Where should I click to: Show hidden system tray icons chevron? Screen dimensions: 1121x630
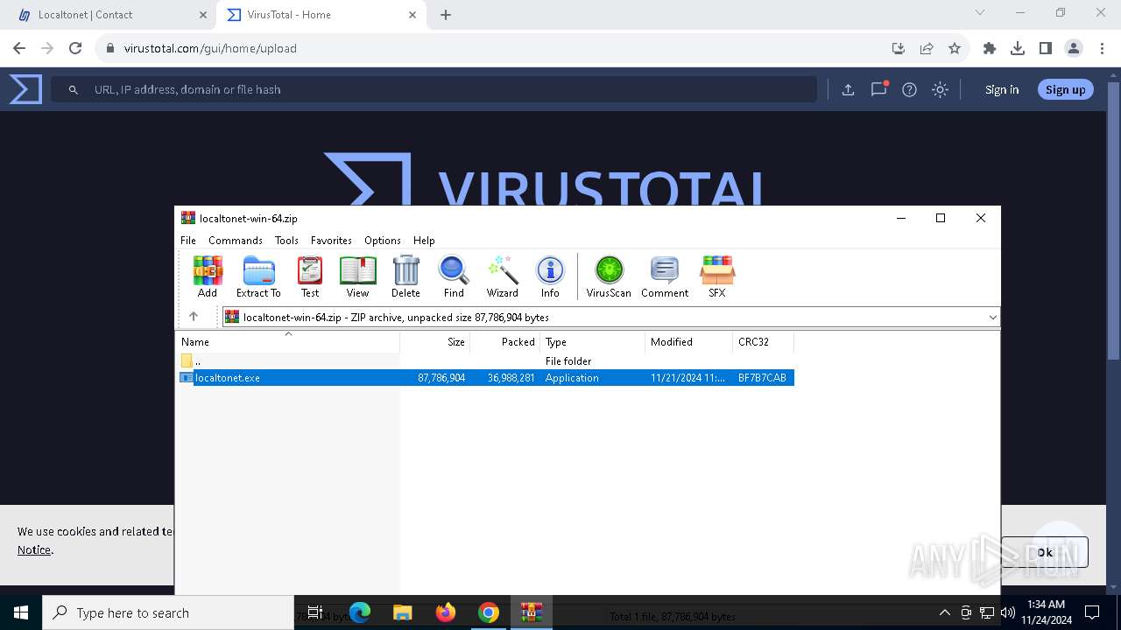pos(944,612)
